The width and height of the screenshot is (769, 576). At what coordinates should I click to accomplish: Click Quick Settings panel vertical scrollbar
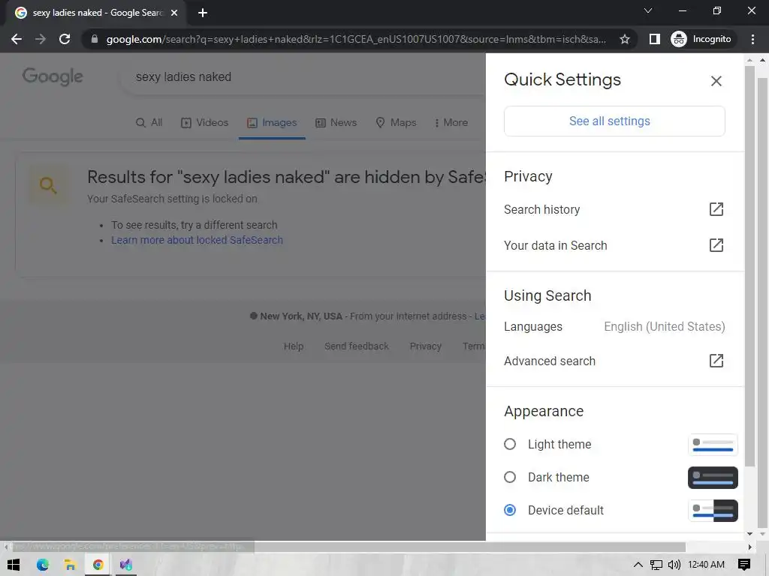pos(749,266)
